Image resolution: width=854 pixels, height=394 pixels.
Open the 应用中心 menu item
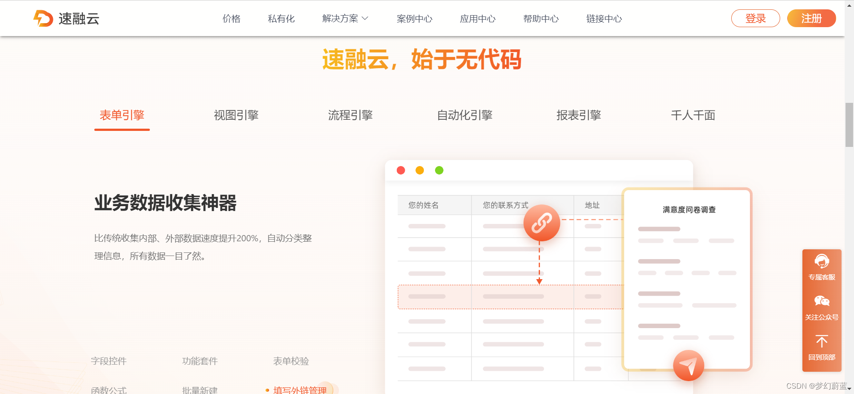coord(478,18)
